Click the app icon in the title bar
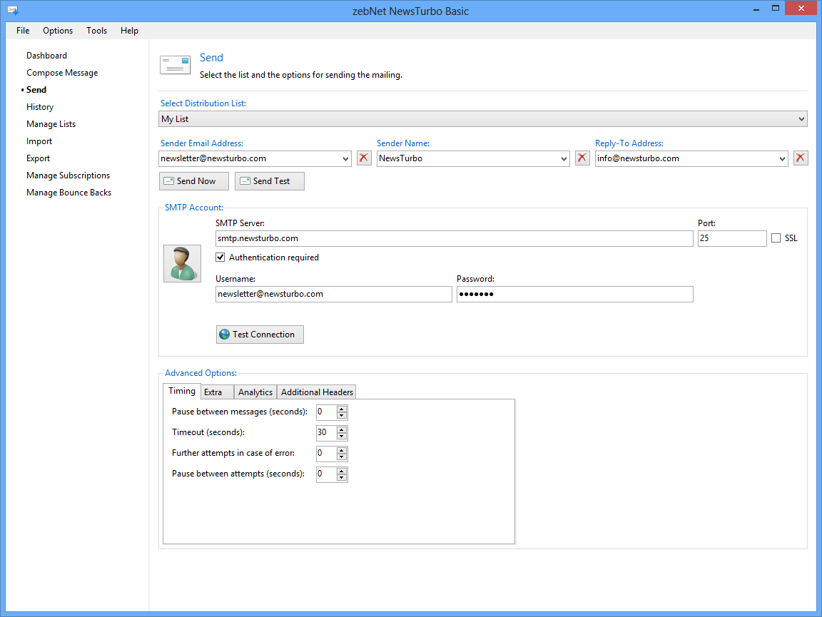The width and height of the screenshot is (822, 617). click(13, 10)
